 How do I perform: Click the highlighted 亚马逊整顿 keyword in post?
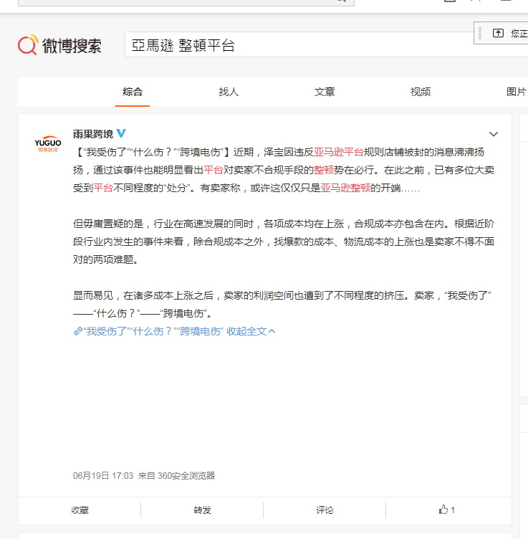345,188
